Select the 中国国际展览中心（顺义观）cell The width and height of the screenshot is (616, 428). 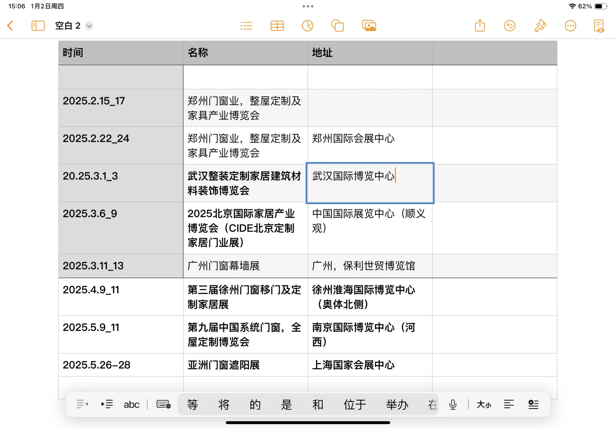370,228
